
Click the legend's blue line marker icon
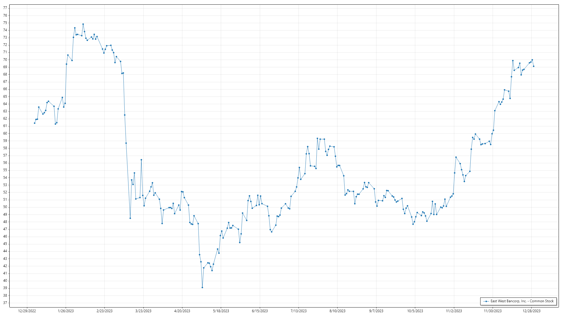[x=486, y=301]
